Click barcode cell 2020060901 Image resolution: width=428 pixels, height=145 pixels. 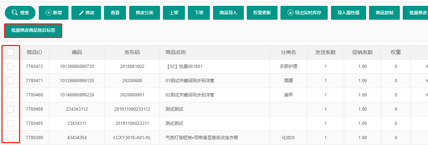pyautogui.click(x=132, y=95)
